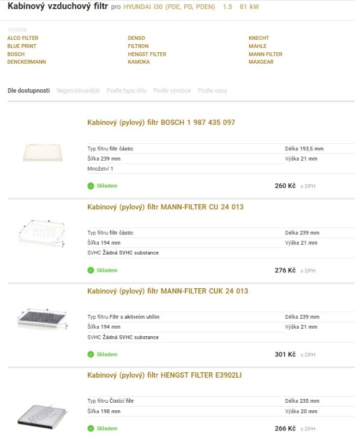Select the Podle ceny sorting tab
Screen dimensions: 355x436
coord(212,90)
